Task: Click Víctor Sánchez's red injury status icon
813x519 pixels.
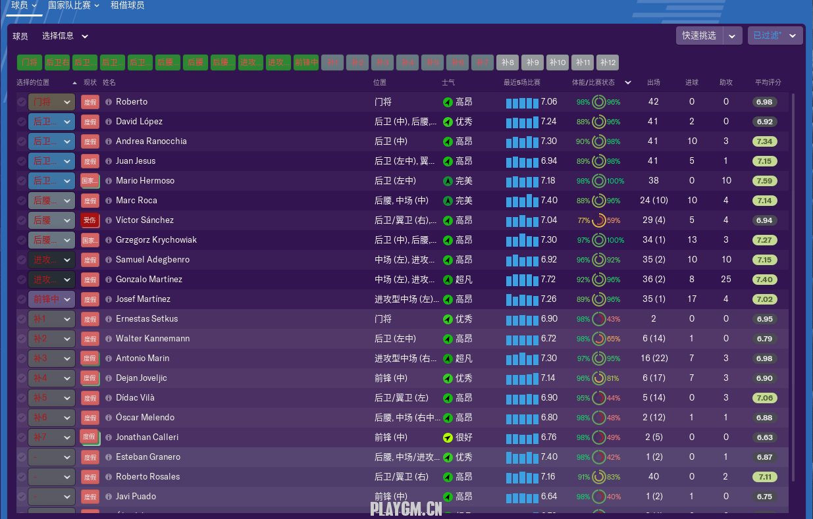Action: 90,220
